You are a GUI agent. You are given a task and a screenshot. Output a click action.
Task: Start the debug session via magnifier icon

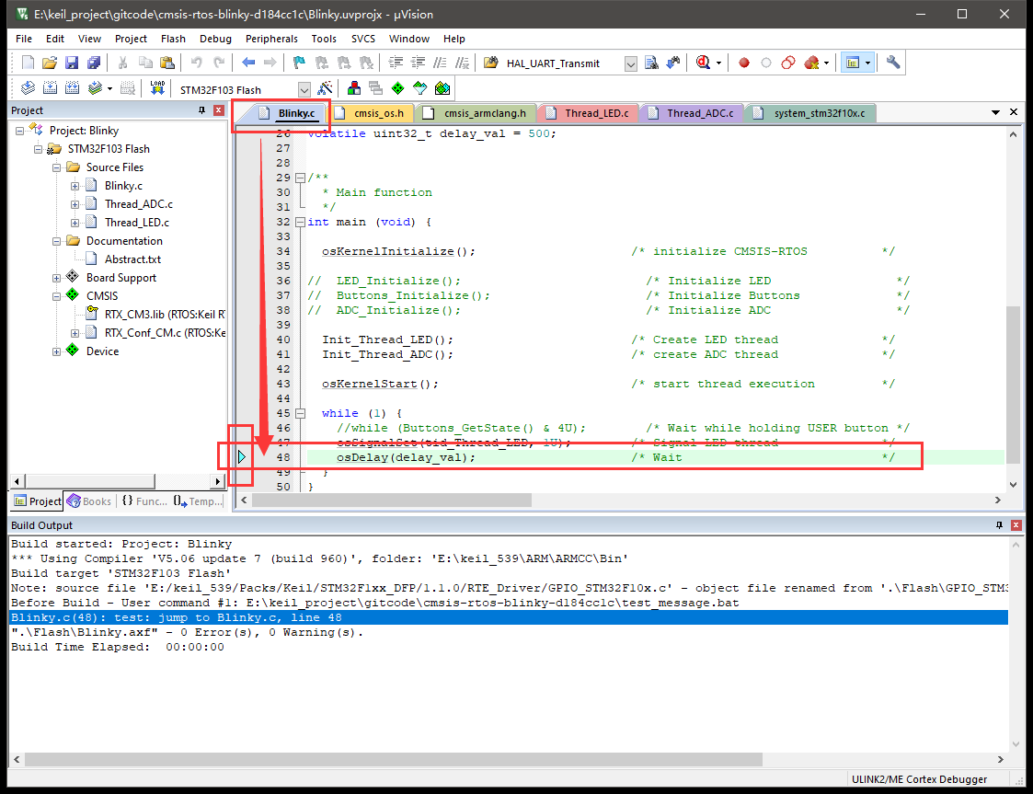tap(704, 63)
